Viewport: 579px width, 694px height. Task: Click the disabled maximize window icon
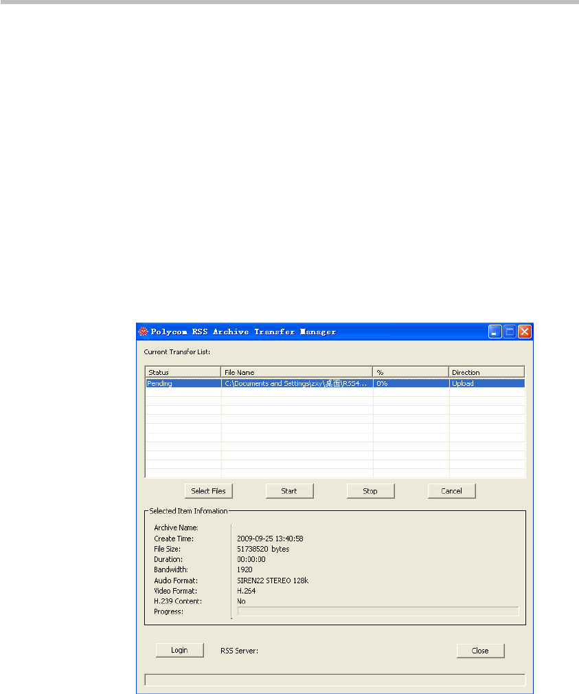coord(510,332)
